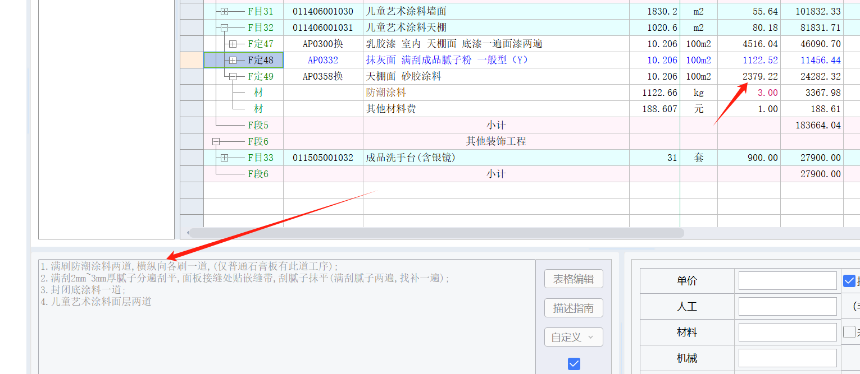The width and height of the screenshot is (860, 374).
Task: Select 乳胶漆 室内 天棚面 底漆一遍面漆两遍
Action: pyautogui.click(x=496, y=44)
